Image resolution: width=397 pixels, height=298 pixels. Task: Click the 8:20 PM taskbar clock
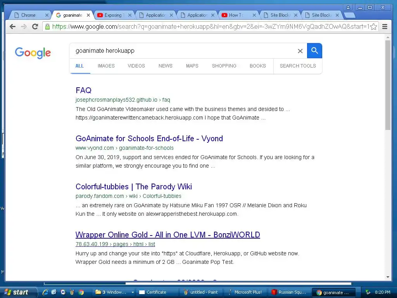coord(382,292)
